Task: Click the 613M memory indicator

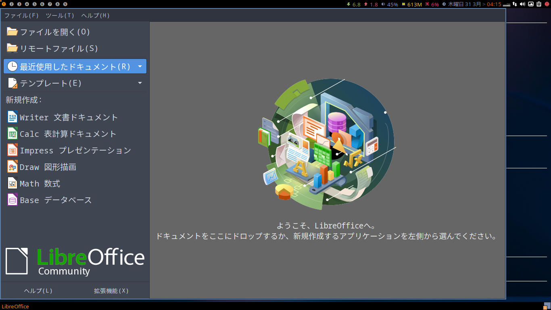Action: tap(411, 4)
